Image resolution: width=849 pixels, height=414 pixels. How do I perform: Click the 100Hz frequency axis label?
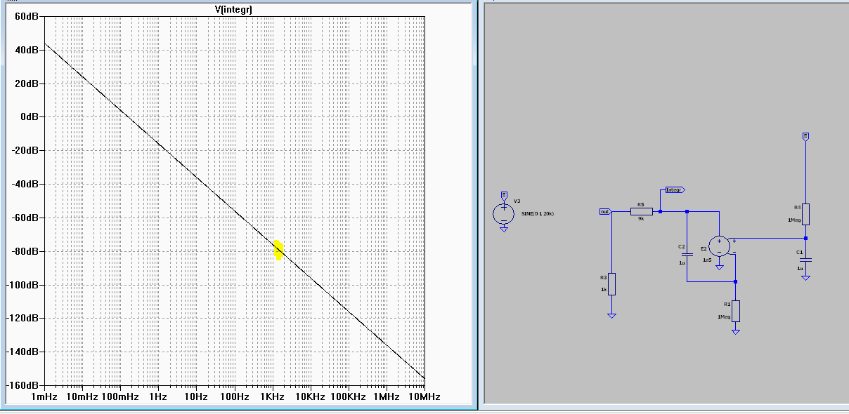click(234, 396)
